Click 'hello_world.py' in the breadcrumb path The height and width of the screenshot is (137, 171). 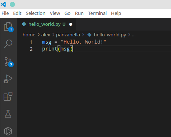pos(110,35)
